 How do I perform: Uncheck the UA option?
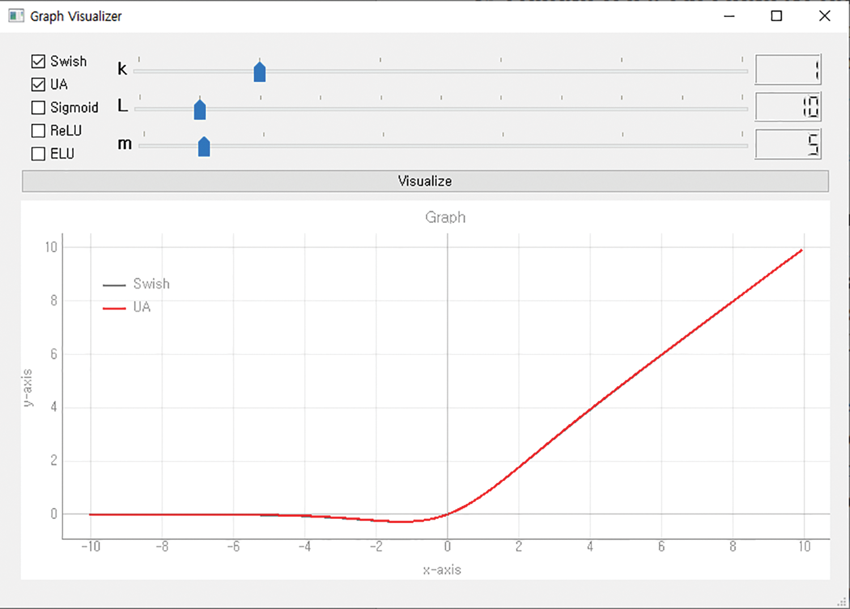(x=37, y=84)
